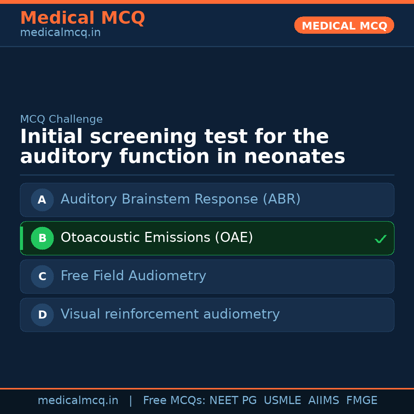Click FMGE in the footer
The height and width of the screenshot is (414, 414).
pos(361,401)
